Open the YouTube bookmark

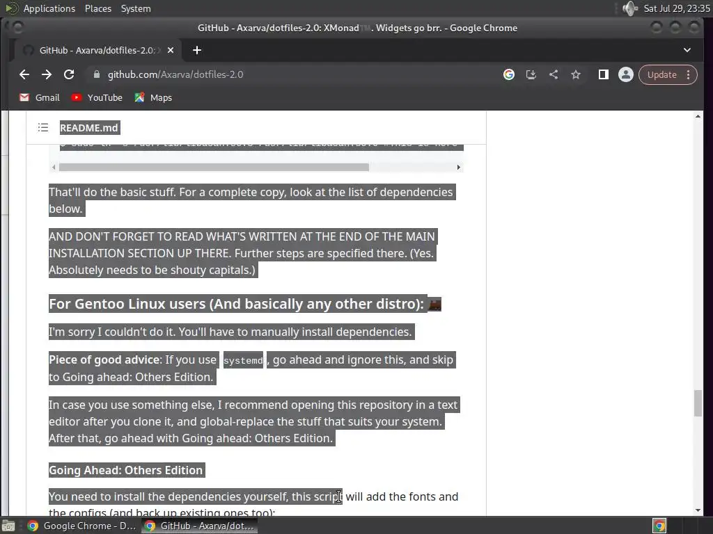[97, 97]
